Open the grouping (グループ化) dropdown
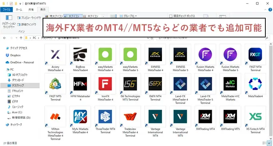Screen dimensions: 273x146 128,16
